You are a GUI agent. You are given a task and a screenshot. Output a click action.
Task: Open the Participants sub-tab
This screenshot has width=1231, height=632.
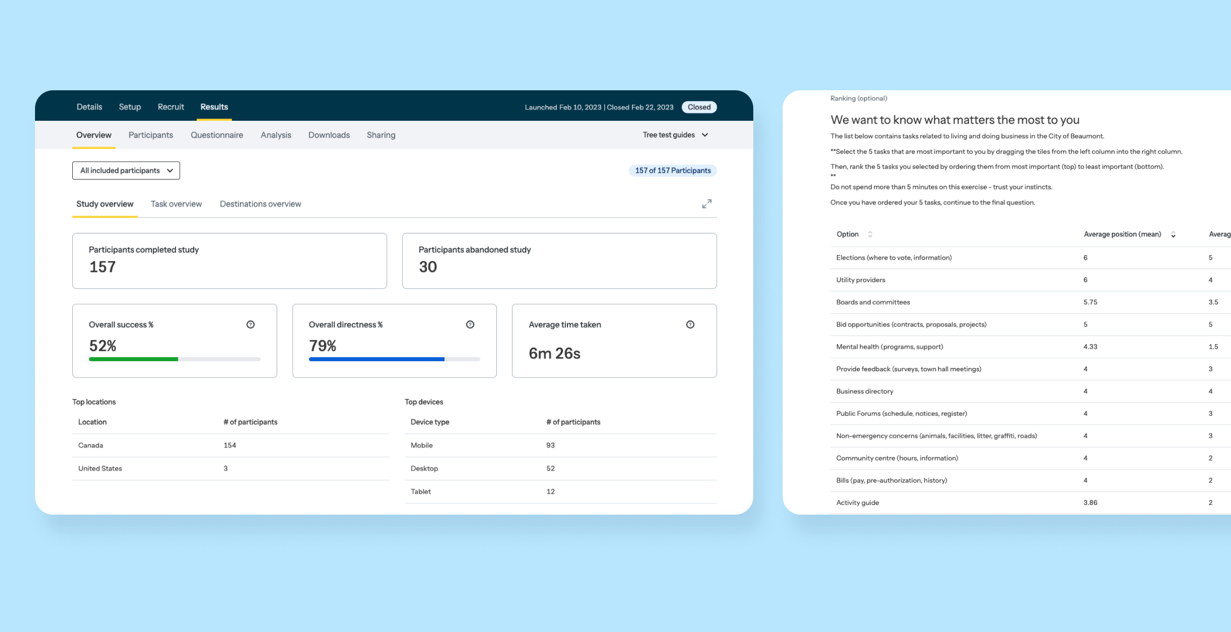[151, 135]
